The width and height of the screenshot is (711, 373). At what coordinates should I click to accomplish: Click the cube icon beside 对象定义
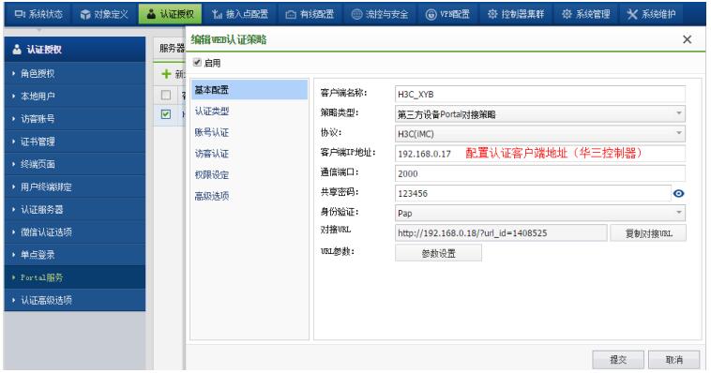point(85,14)
